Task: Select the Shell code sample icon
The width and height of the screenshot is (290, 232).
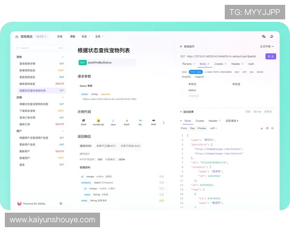Action: tap(84, 120)
